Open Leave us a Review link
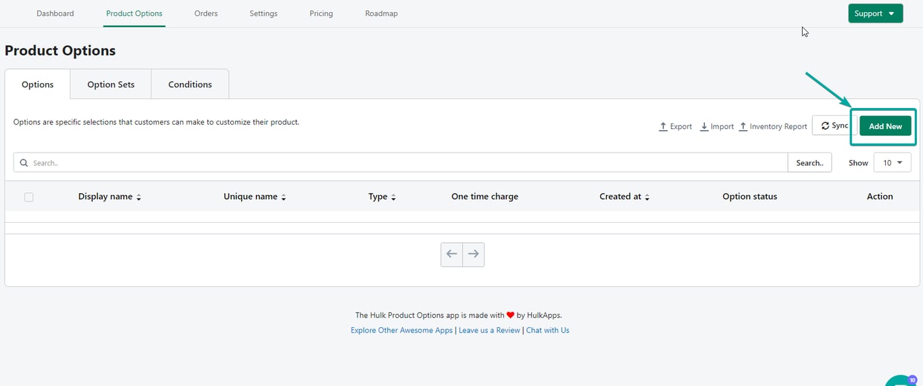 (x=489, y=331)
